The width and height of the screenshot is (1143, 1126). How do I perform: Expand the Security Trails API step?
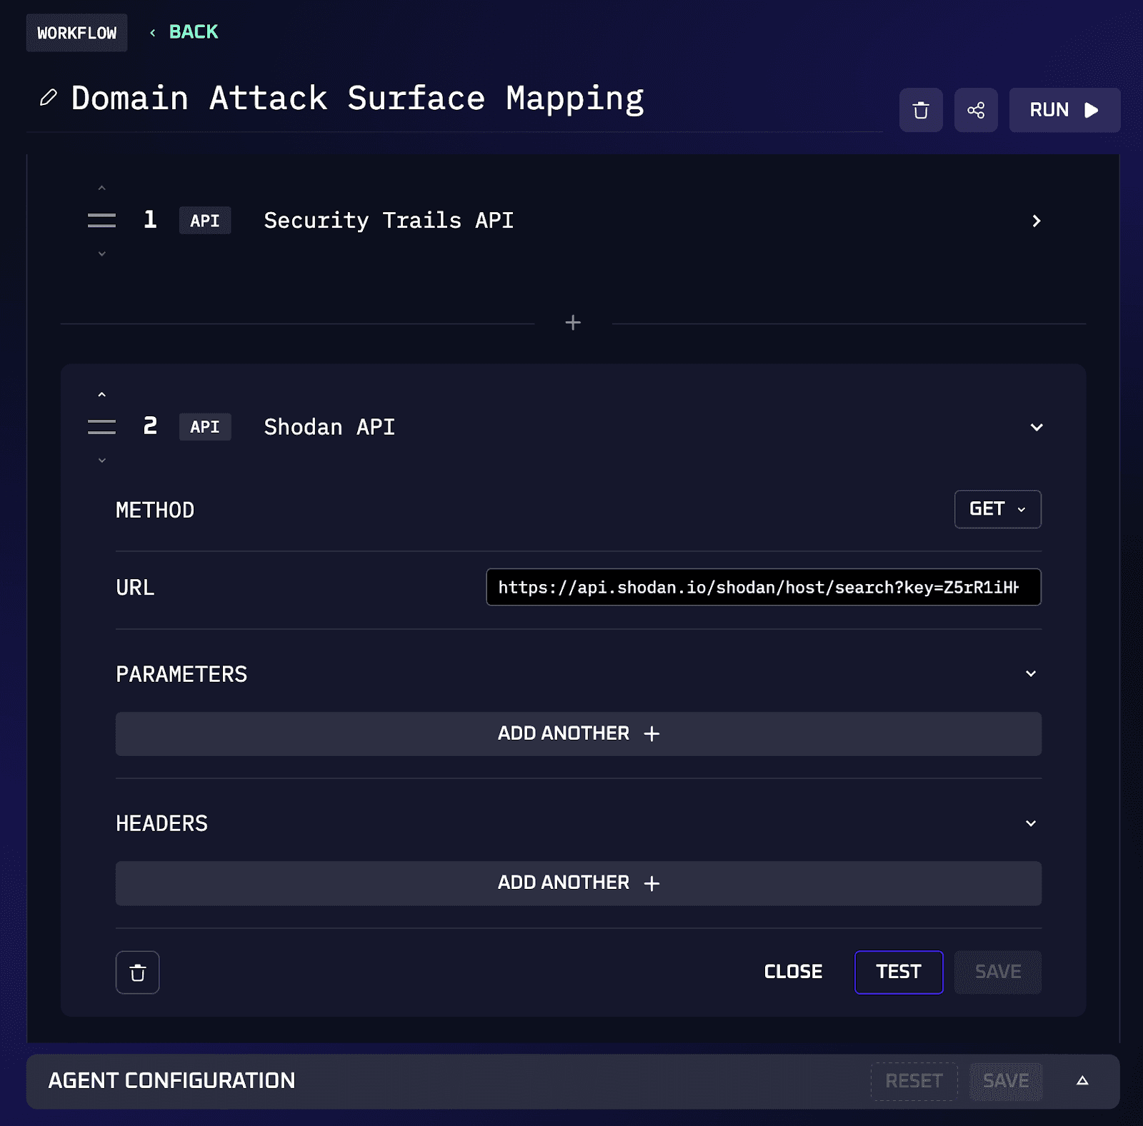1037,221
